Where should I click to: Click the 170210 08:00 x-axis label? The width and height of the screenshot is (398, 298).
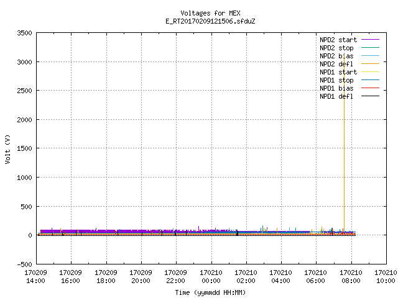coord(351,277)
